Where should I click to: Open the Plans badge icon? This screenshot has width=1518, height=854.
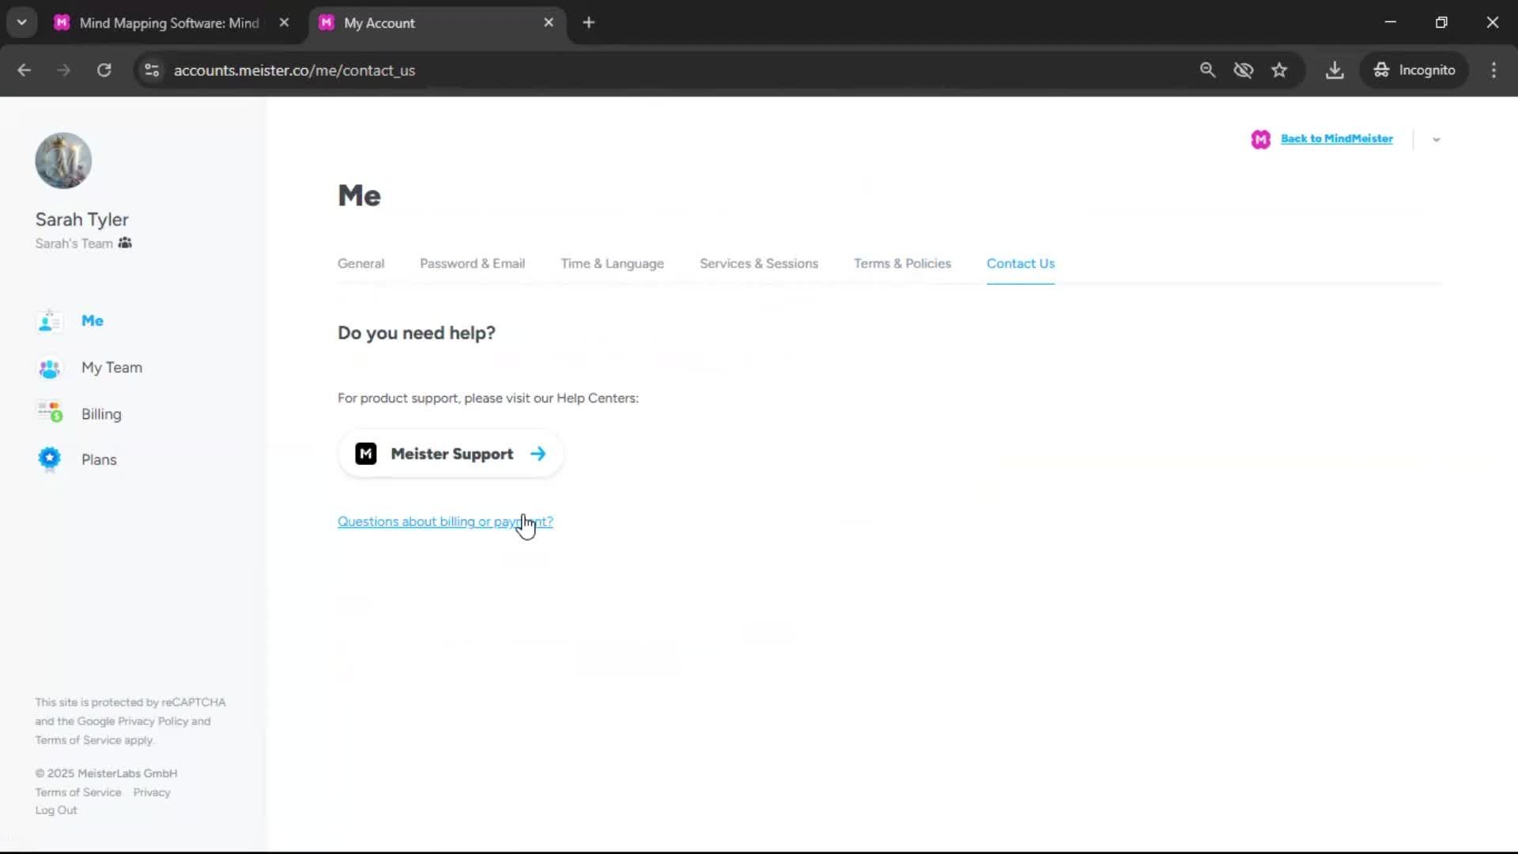49,459
